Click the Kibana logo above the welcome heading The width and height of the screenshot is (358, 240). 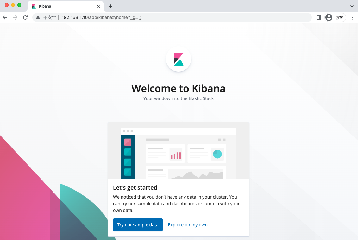(179, 59)
